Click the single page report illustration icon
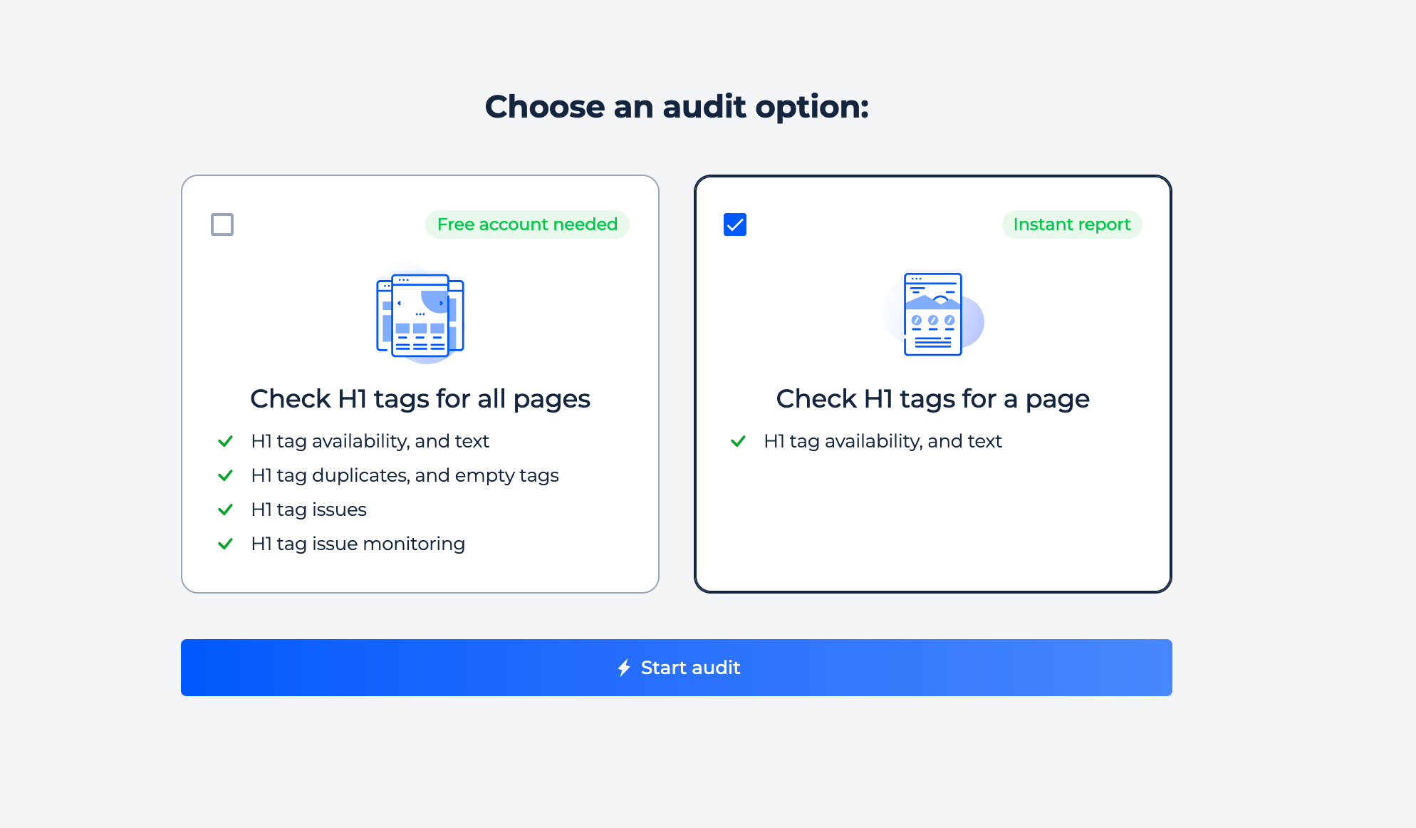The height and width of the screenshot is (828, 1416). coord(933,314)
